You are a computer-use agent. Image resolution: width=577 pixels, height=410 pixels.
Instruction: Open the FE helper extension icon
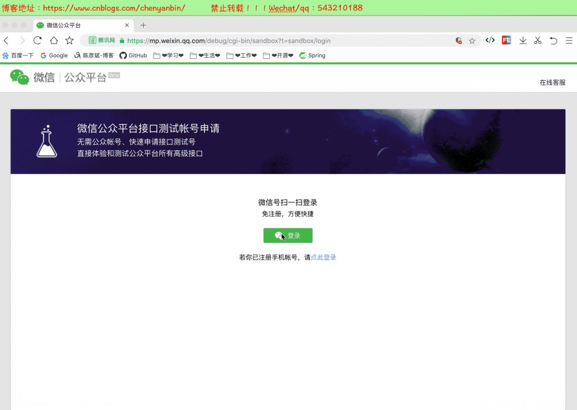(x=507, y=40)
